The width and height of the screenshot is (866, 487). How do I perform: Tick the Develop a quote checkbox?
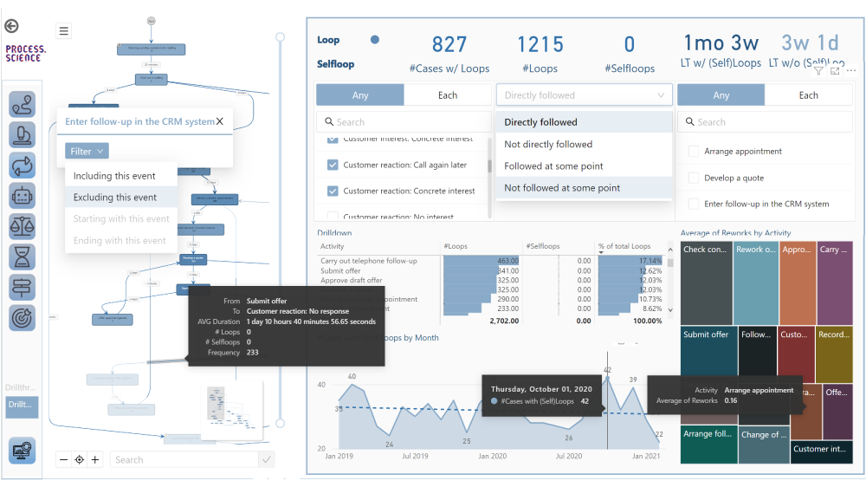[x=693, y=178]
